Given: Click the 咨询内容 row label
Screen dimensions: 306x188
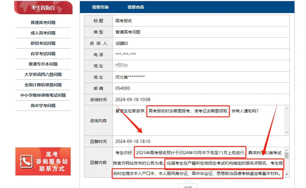Looking at the screenshot, I should pos(98,121).
